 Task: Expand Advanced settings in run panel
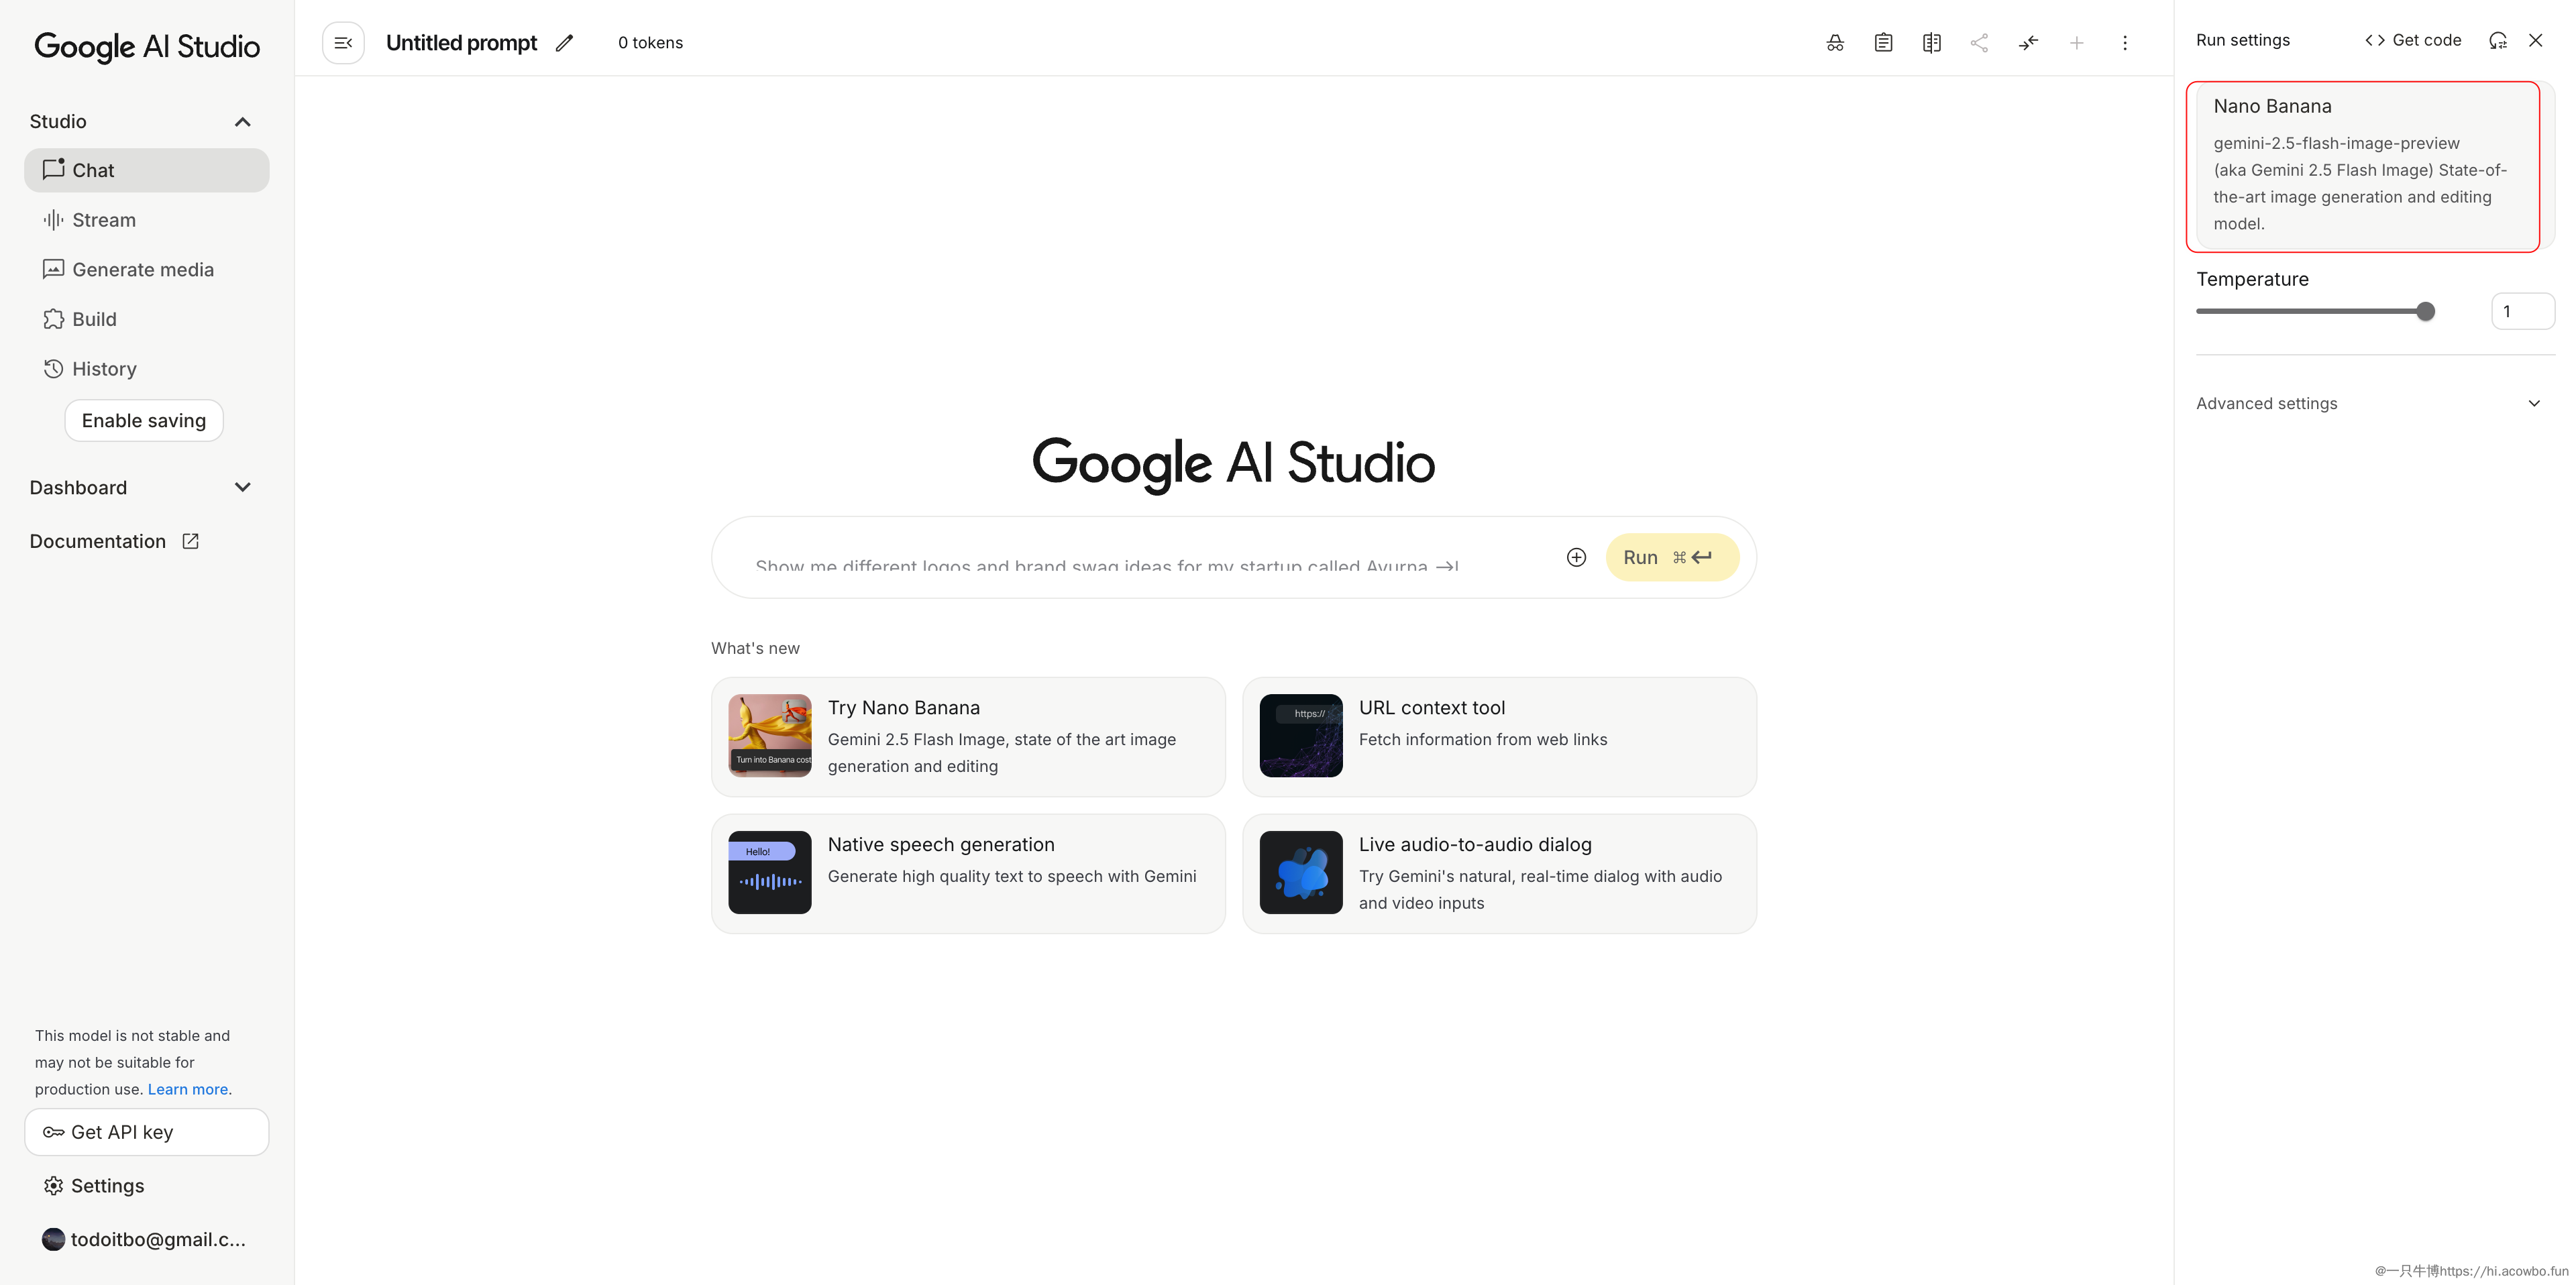[2533, 403]
